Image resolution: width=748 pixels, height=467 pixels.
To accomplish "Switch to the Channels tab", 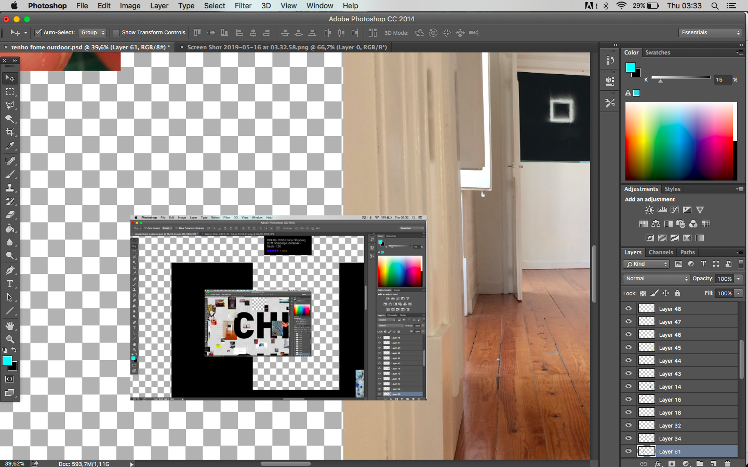I will (661, 252).
